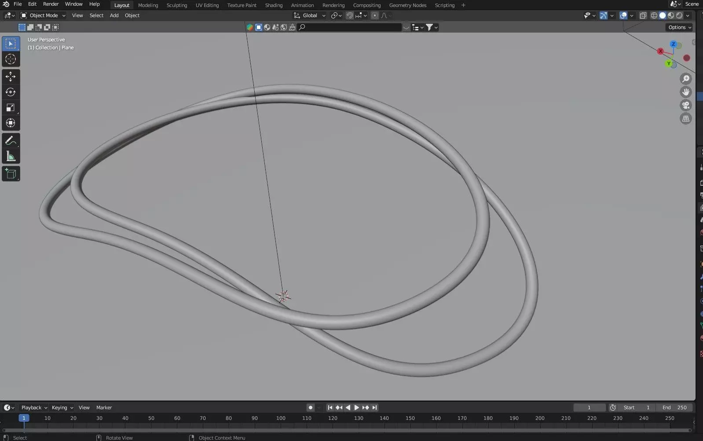Open the Object Mode dropdown

[x=43, y=15]
